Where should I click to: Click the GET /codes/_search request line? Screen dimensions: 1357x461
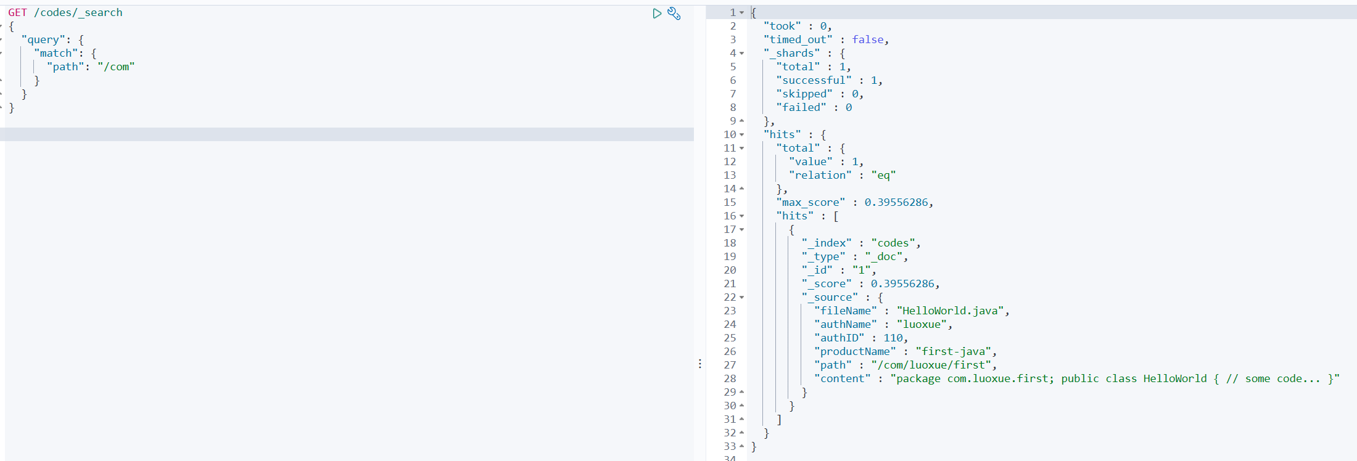click(x=65, y=12)
